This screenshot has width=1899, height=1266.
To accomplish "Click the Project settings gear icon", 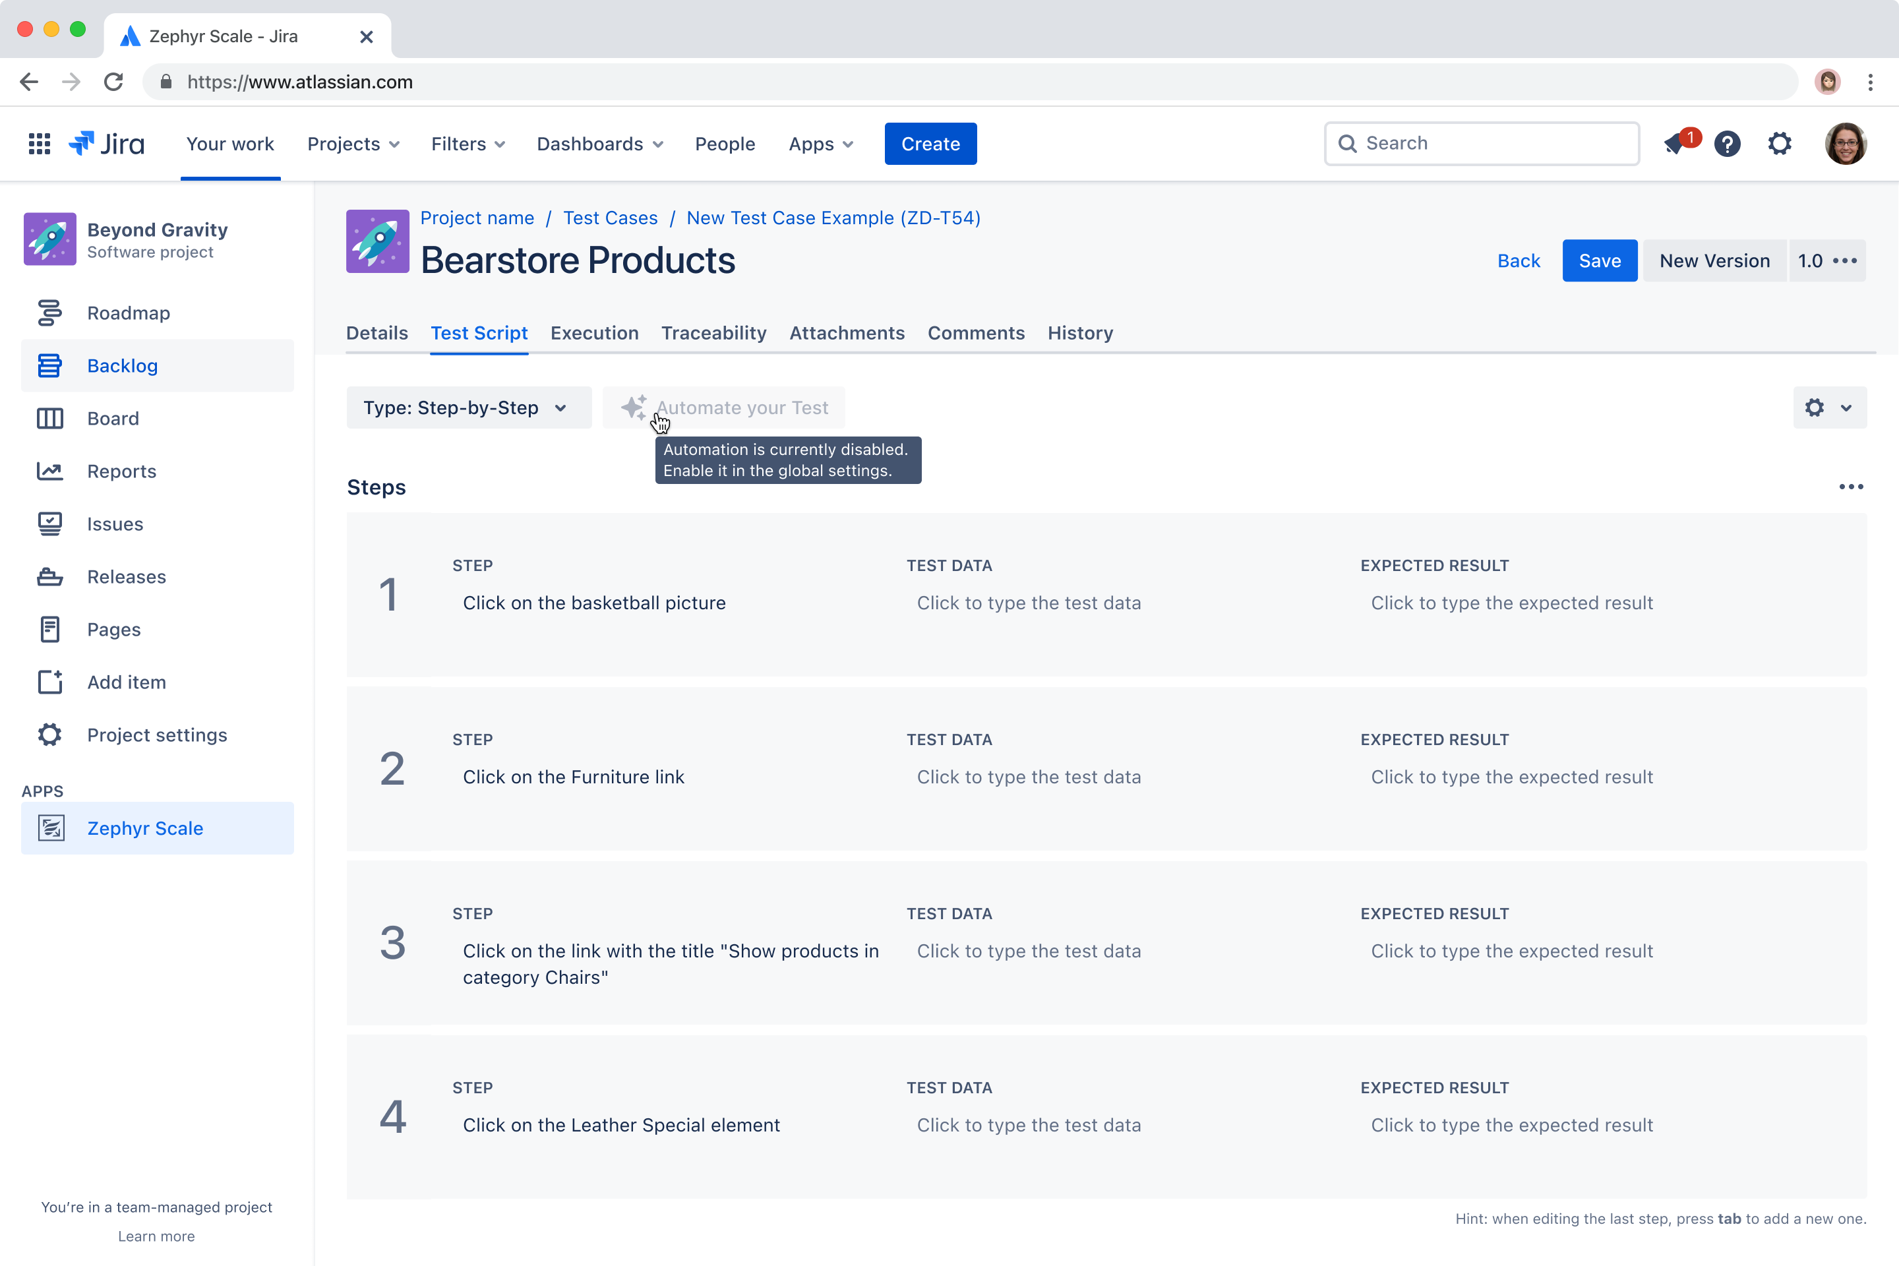I will tap(50, 735).
